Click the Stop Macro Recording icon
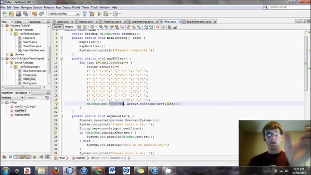311x175 pixels. [163, 27]
